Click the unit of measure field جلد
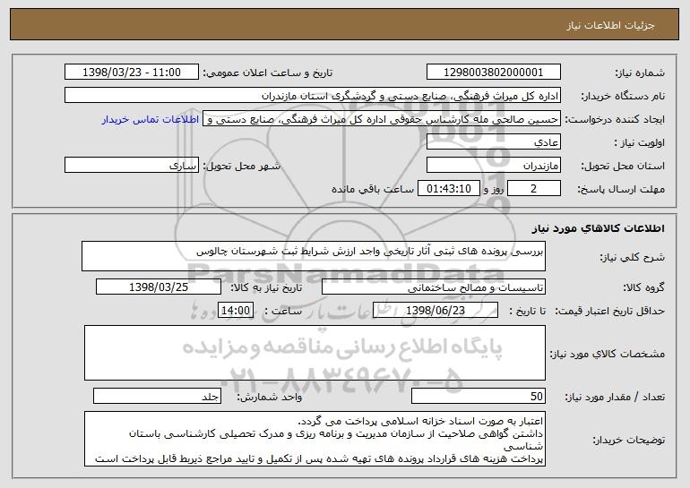Viewport: 690px width, 488px height. click(157, 396)
